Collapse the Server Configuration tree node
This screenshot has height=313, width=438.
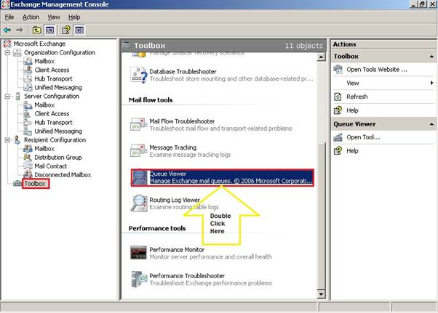pyautogui.click(x=7, y=96)
